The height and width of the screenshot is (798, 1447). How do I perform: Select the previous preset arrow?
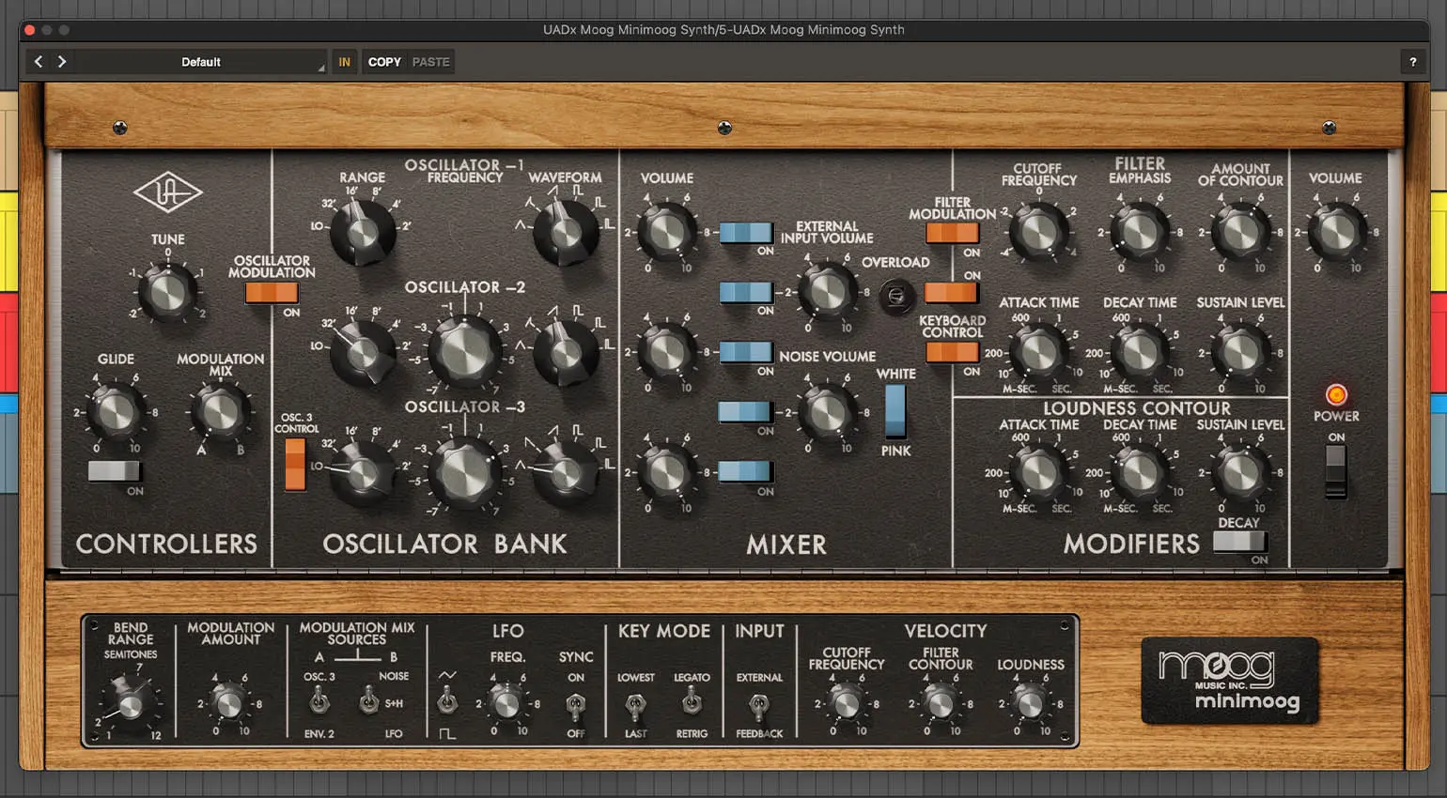[x=38, y=61]
